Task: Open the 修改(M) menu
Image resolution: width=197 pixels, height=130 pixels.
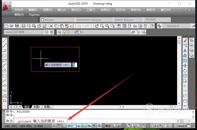Action: coord(136,10)
